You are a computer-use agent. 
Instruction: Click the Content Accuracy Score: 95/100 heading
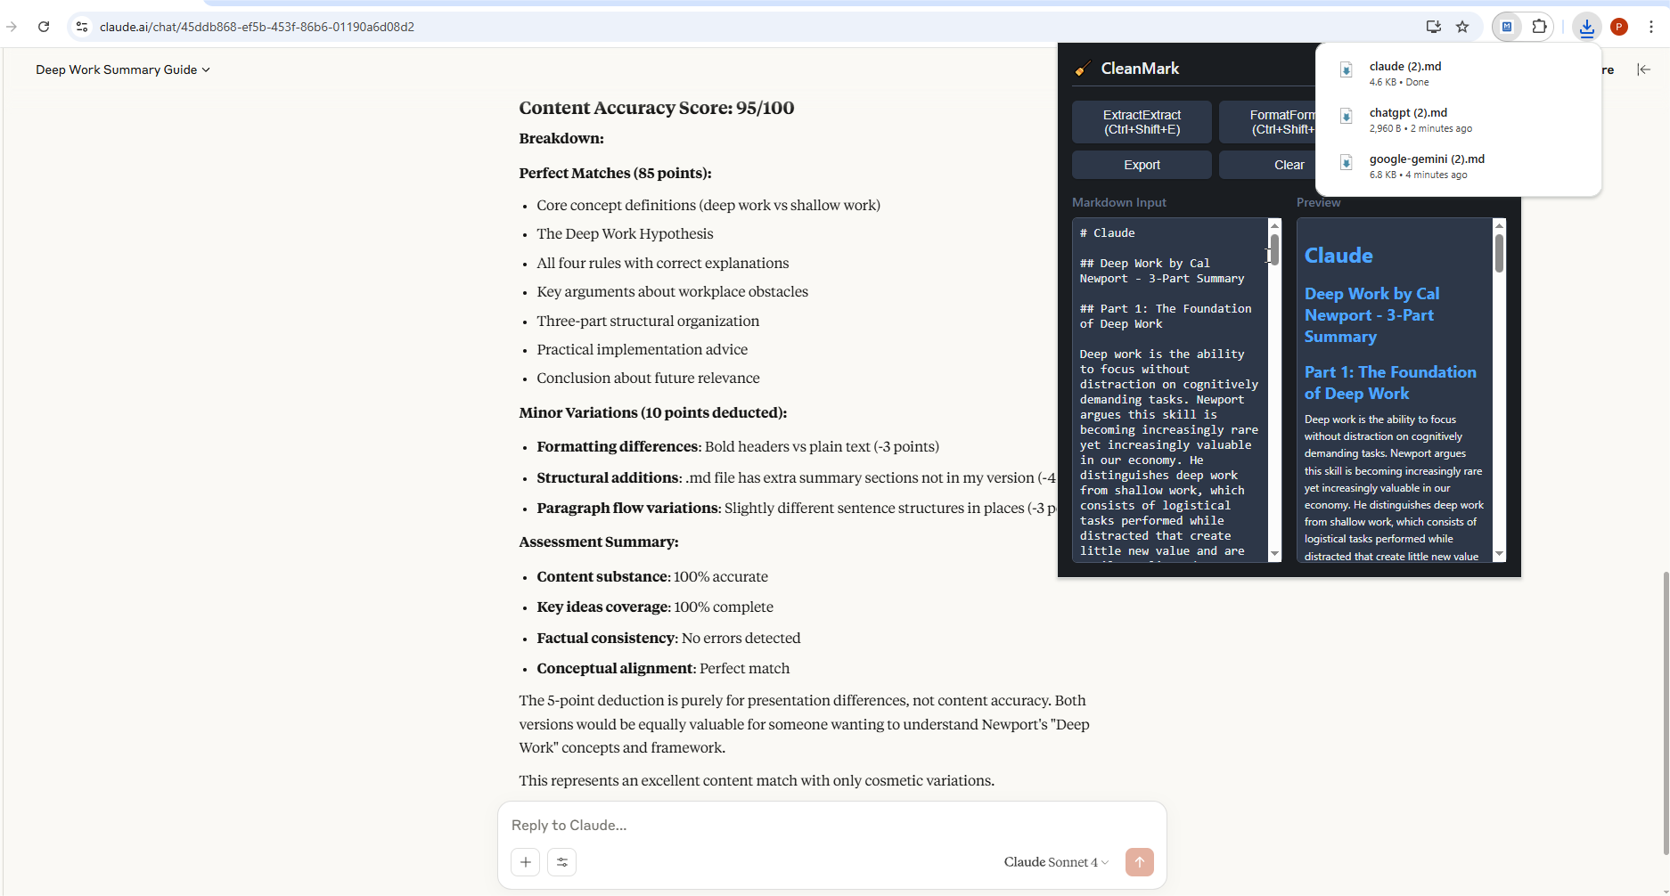(x=657, y=108)
